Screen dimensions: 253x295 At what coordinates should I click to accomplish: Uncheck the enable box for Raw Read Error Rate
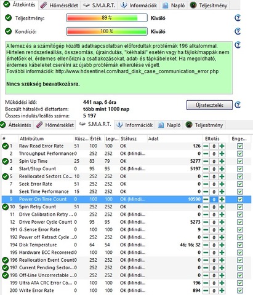pyautogui.click(x=240, y=146)
